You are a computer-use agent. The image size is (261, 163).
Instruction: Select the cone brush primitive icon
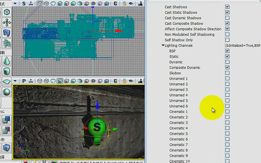coord(7,61)
